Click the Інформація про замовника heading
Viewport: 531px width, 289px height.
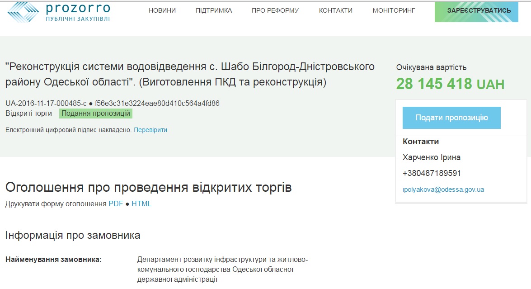(x=73, y=235)
